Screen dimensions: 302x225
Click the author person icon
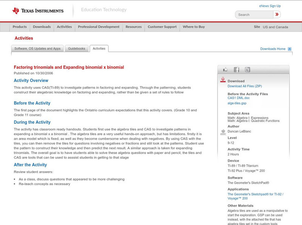pos(223,132)
